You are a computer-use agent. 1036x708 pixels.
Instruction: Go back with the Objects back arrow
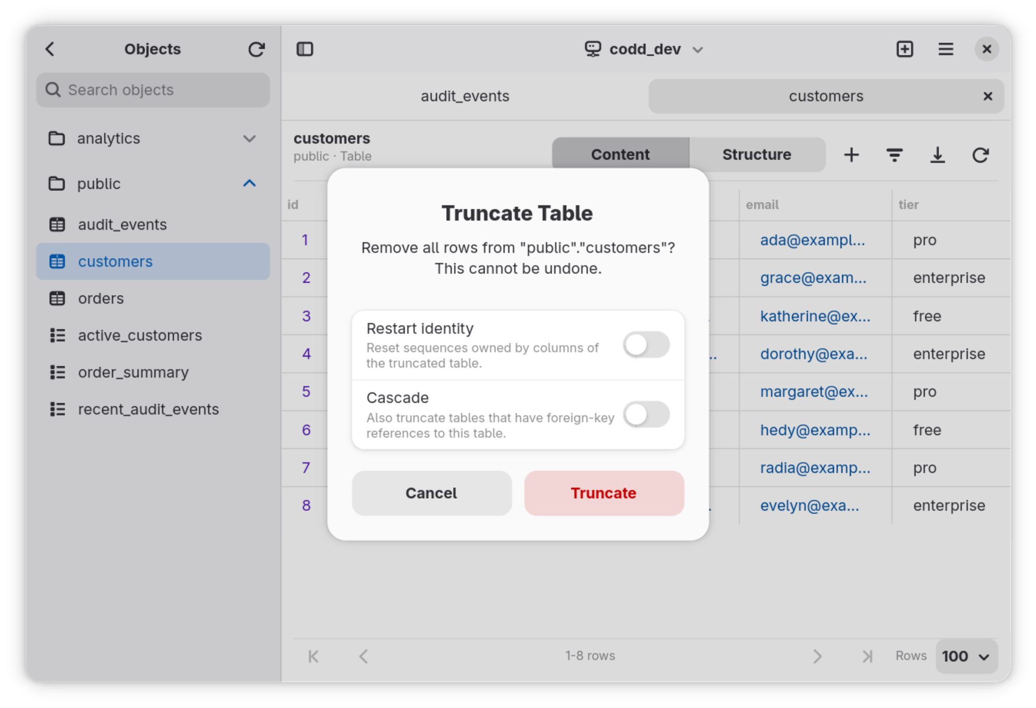tap(50, 49)
